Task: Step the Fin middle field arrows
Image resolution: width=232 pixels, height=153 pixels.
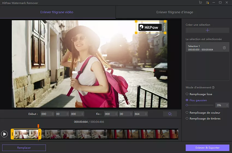Action: [x=131, y=114]
